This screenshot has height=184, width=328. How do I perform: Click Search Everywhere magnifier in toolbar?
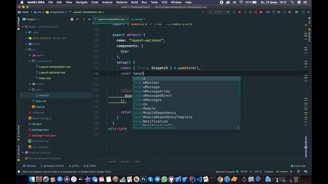coord(309,12)
